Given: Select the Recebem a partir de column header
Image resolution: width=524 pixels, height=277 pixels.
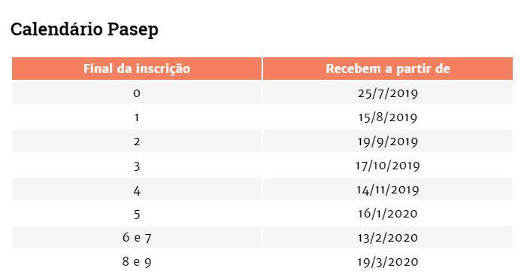Looking at the screenshot, I should tap(388, 68).
